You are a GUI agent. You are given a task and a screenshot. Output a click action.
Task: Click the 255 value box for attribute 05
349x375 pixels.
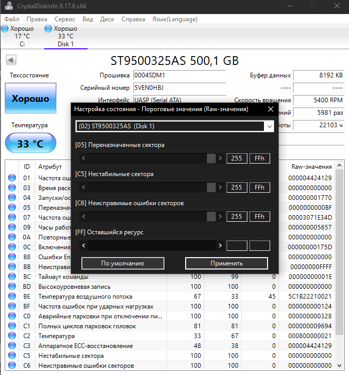coord(236,158)
